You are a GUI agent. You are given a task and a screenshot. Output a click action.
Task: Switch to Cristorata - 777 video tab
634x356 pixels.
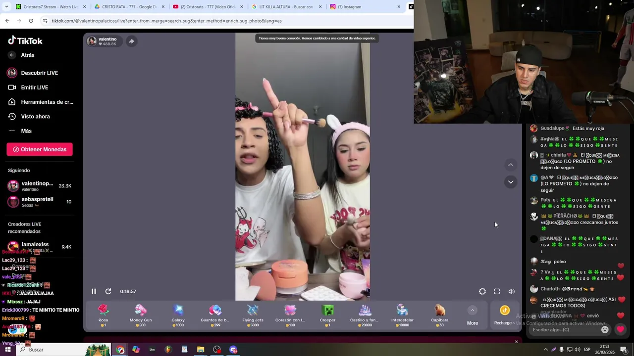[208, 7]
